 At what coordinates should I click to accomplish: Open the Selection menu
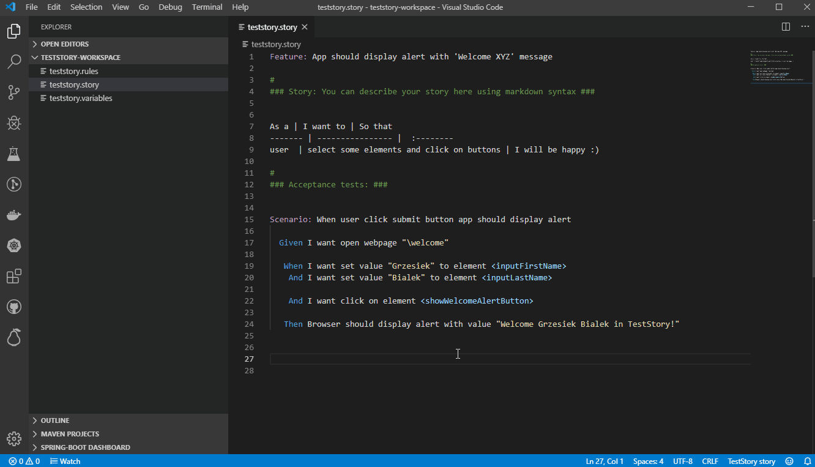[86, 7]
